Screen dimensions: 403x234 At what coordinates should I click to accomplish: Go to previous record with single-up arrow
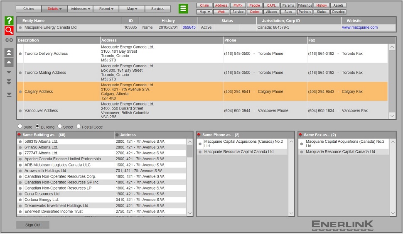coord(9,62)
